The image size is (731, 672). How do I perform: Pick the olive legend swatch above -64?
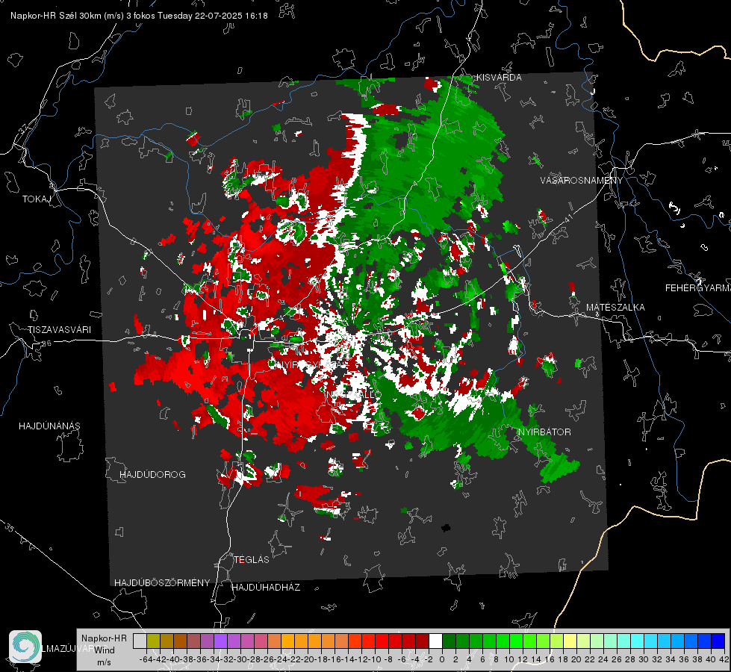coord(153,641)
